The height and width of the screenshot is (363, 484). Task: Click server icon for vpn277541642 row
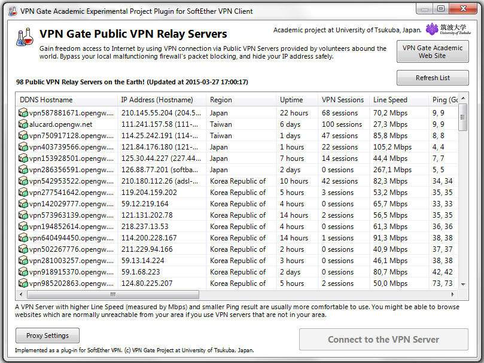(23, 193)
